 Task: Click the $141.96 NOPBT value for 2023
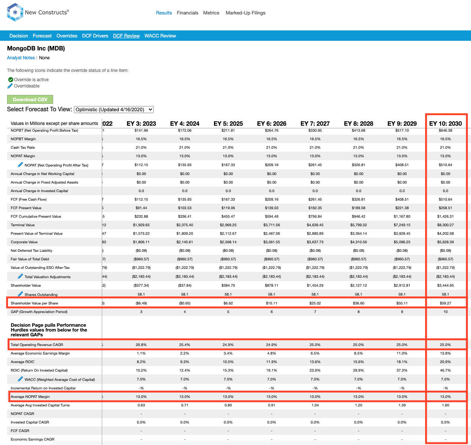pyautogui.click(x=141, y=131)
